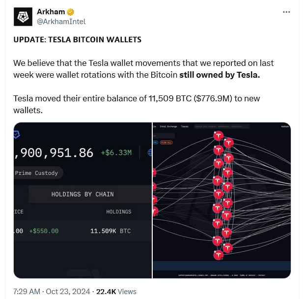This screenshot has width=305, height=299.
Task: Click the HOLDINGS column header
Action: point(118,211)
